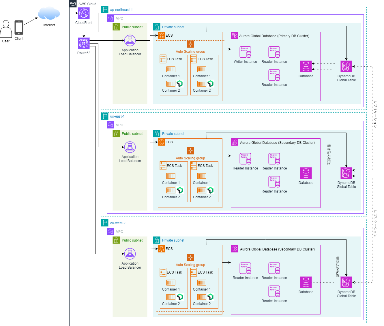This screenshot has width=384, height=326.
Task: Click the ap-northeast-1 region label
Action: coord(121,10)
